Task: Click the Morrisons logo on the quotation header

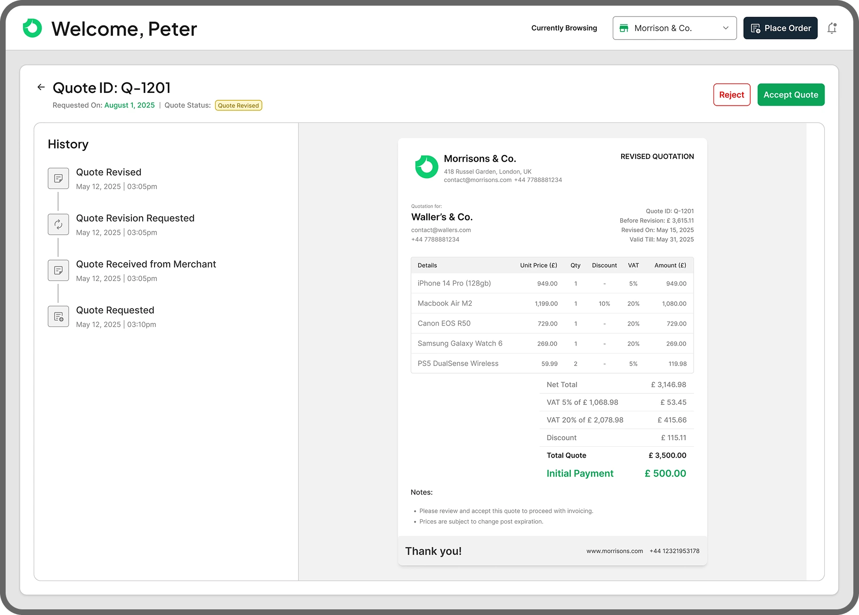Action: click(426, 167)
